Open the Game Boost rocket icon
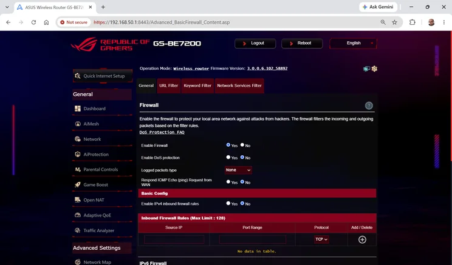 pyautogui.click(x=78, y=185)
